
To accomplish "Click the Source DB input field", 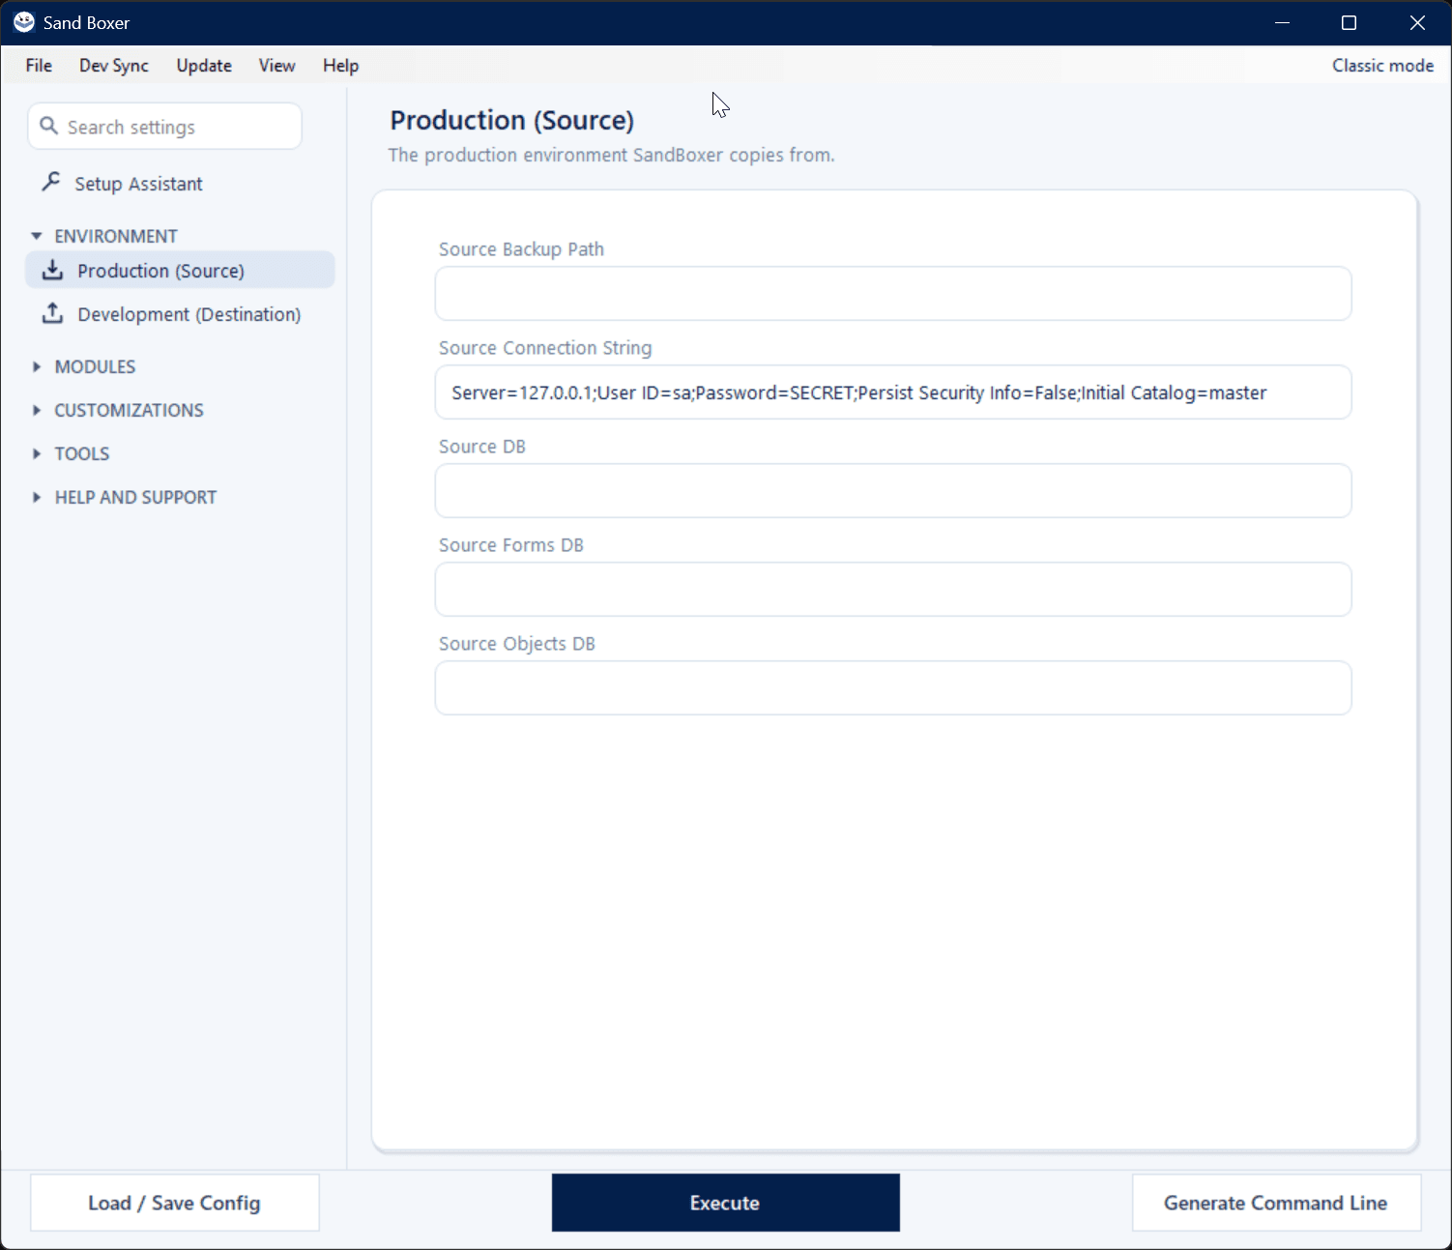I will [893, 491].
